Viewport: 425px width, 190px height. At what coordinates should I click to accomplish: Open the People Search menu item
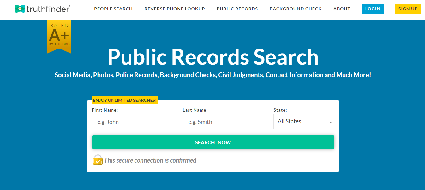113,9
